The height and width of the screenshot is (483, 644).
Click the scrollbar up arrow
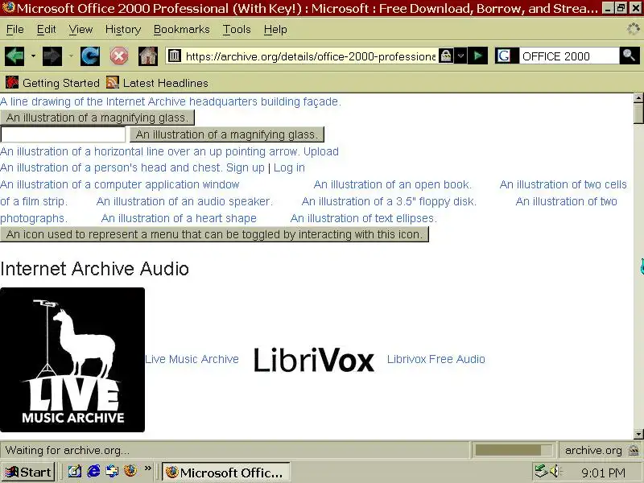tap(638, 97)
